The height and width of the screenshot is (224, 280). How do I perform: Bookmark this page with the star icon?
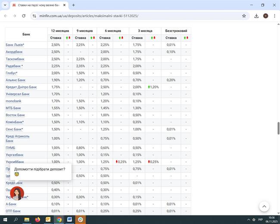(x=244, y=16)
